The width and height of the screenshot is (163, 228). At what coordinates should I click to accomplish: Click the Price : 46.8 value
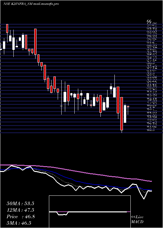click(21, 217)
